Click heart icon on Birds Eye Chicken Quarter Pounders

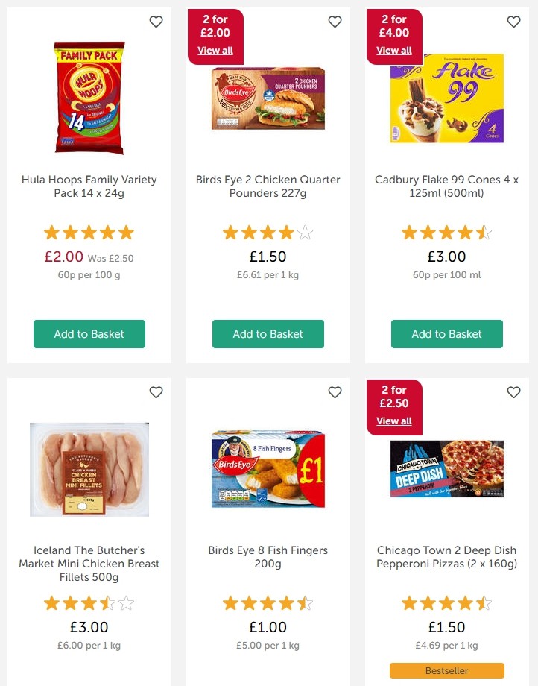(335, 22)
